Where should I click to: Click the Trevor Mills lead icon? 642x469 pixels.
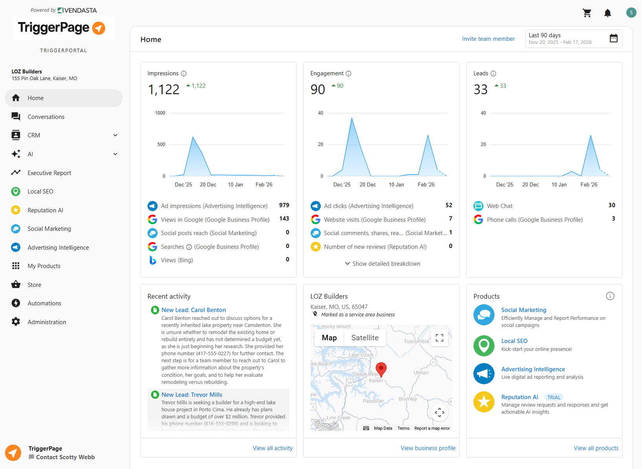(x=155, y=395)
